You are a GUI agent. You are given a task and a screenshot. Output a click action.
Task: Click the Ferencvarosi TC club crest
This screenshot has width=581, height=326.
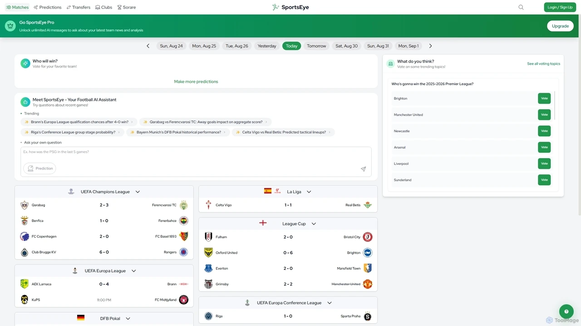coord(184,205)
